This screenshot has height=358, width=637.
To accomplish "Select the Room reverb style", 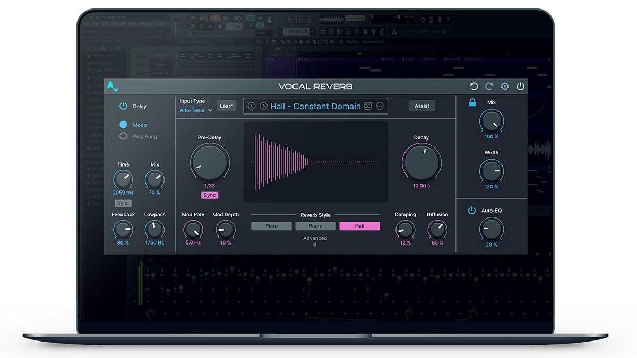I will click(x=315, y=226).
